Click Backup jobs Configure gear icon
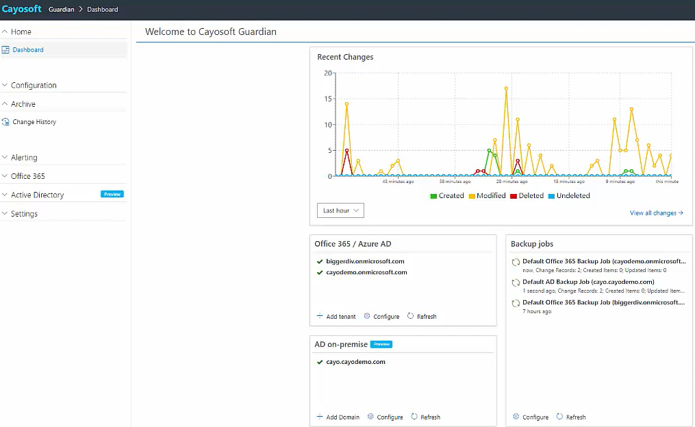The height and width of the screenshot is (427, 695). (x=516, y=417)
